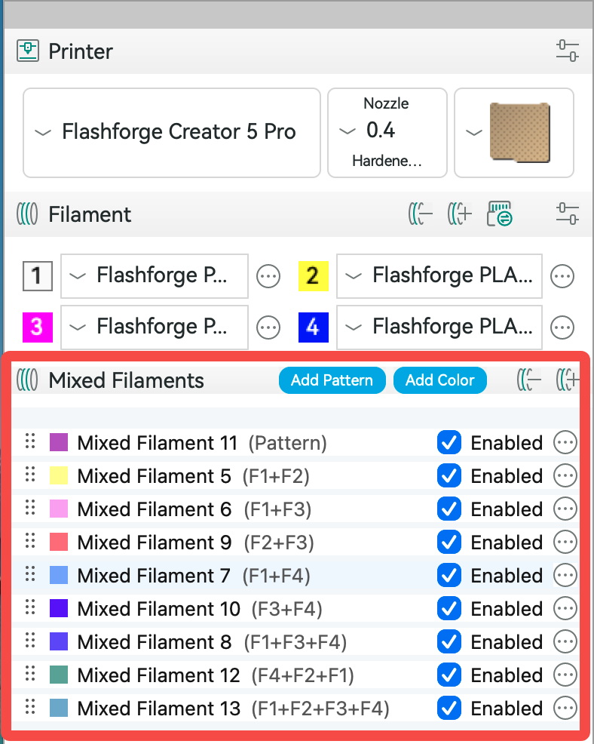Uncheck Enabled for Mixed Filament 10

click(449, 609)
